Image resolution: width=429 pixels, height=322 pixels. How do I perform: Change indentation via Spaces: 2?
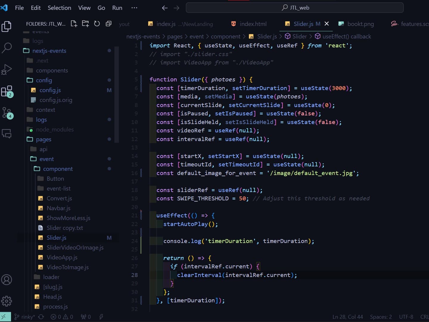click(x=381, y=317)
